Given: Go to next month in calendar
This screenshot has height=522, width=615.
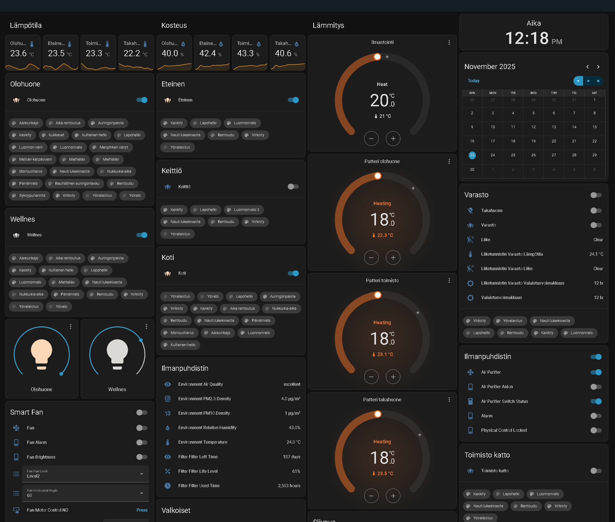Looking at the screenshot, I should point(598,67).
